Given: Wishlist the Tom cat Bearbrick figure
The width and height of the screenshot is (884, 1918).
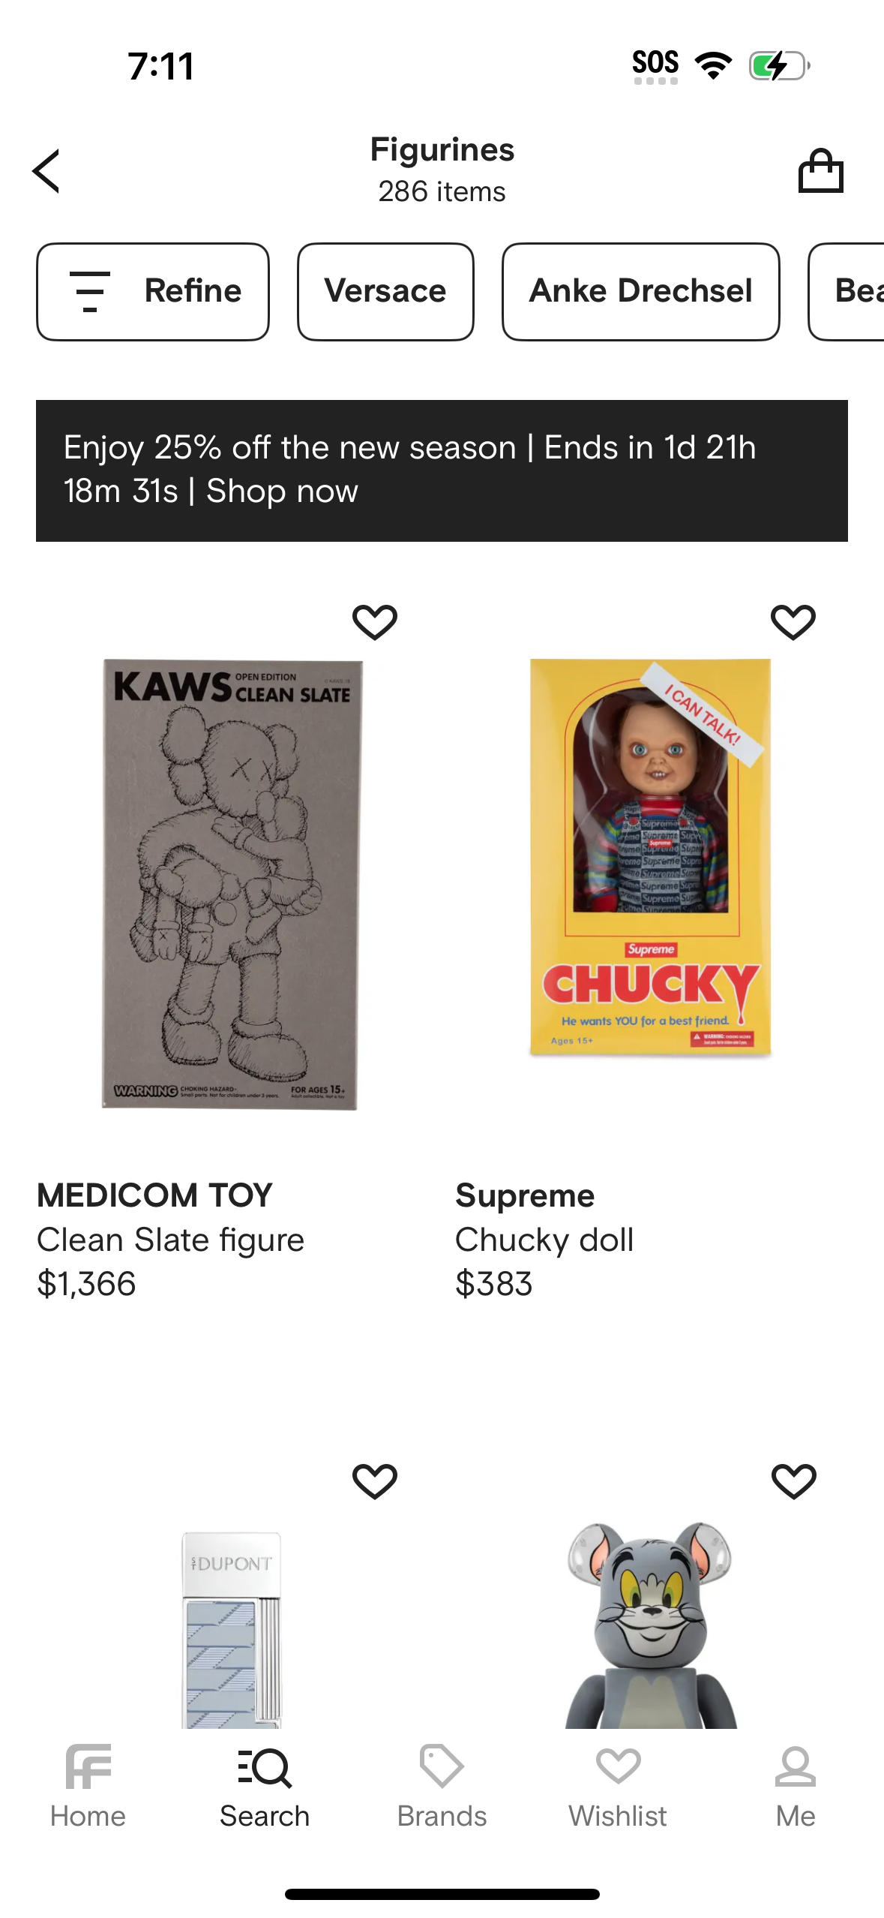Looking at the screenshot, I should [793, 1481].
